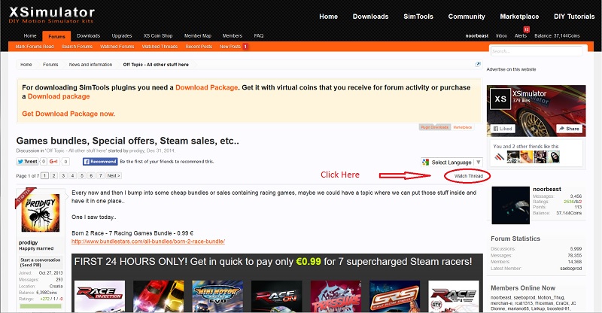
Task: Click latest member saeboprod
Action: 570,269
